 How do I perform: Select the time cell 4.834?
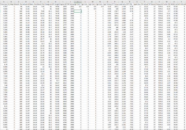pyautogui.click(x=4, y=9)
